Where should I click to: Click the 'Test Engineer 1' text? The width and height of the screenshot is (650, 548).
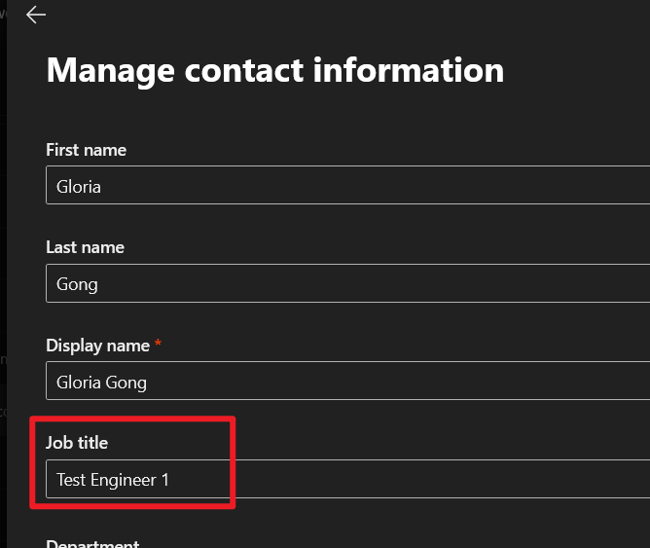[113, 480]
